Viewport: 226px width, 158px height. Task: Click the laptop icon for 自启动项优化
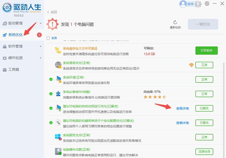click(x=59, y=108)
